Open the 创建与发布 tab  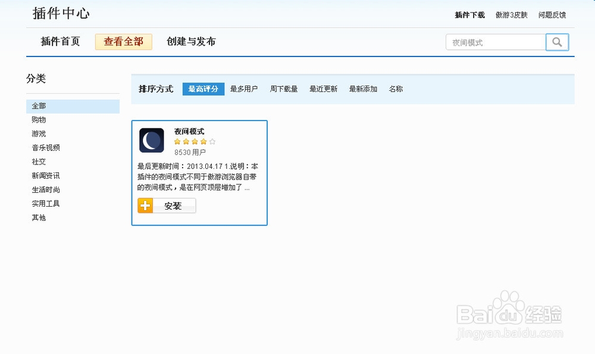point(191,42)
